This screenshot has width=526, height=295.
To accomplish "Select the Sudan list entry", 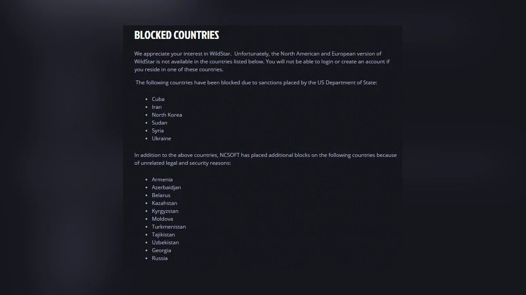I will click(160, 123).
